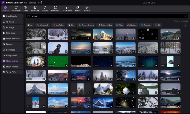Download the 00:45 snowy forest clip
The image size is (190, 114).
(44, 38)
